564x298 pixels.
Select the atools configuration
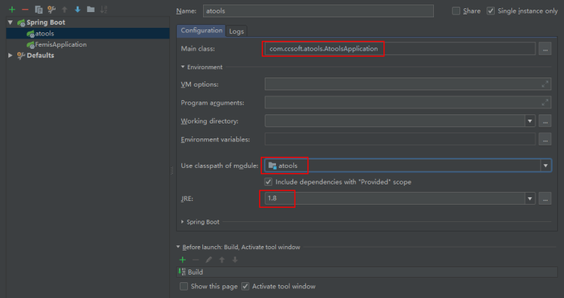88,33
